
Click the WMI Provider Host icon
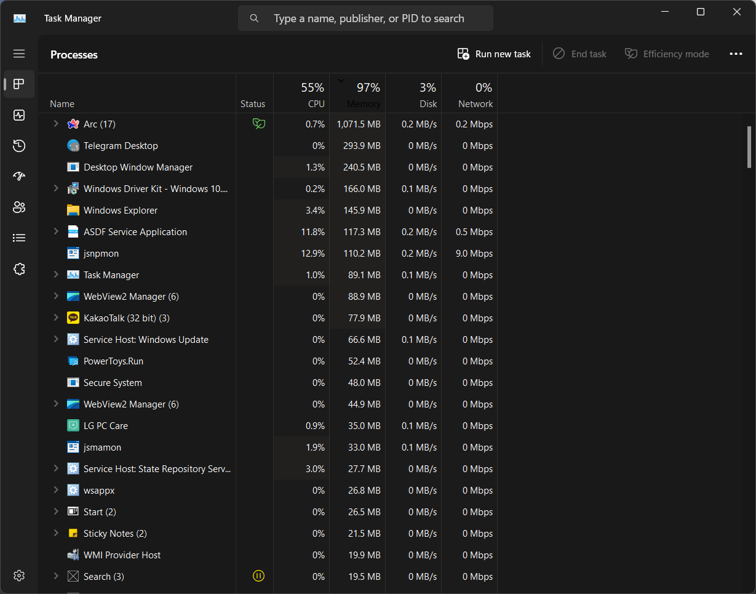point(73,555)
